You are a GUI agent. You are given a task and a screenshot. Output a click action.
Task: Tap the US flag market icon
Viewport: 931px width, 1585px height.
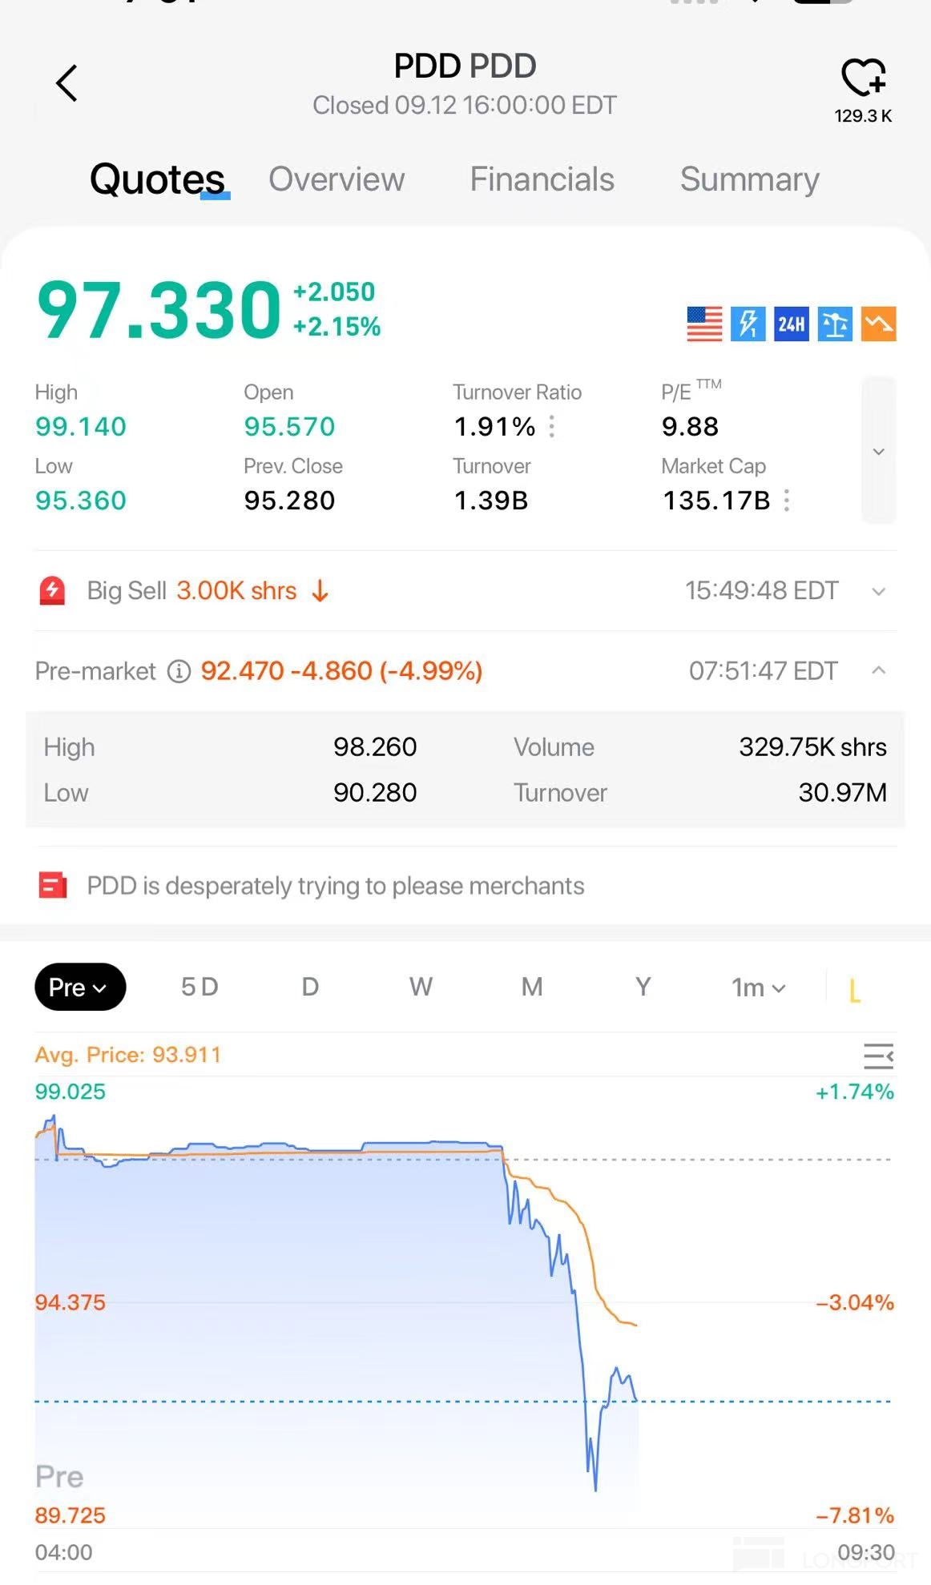click(x=704, y=324)
